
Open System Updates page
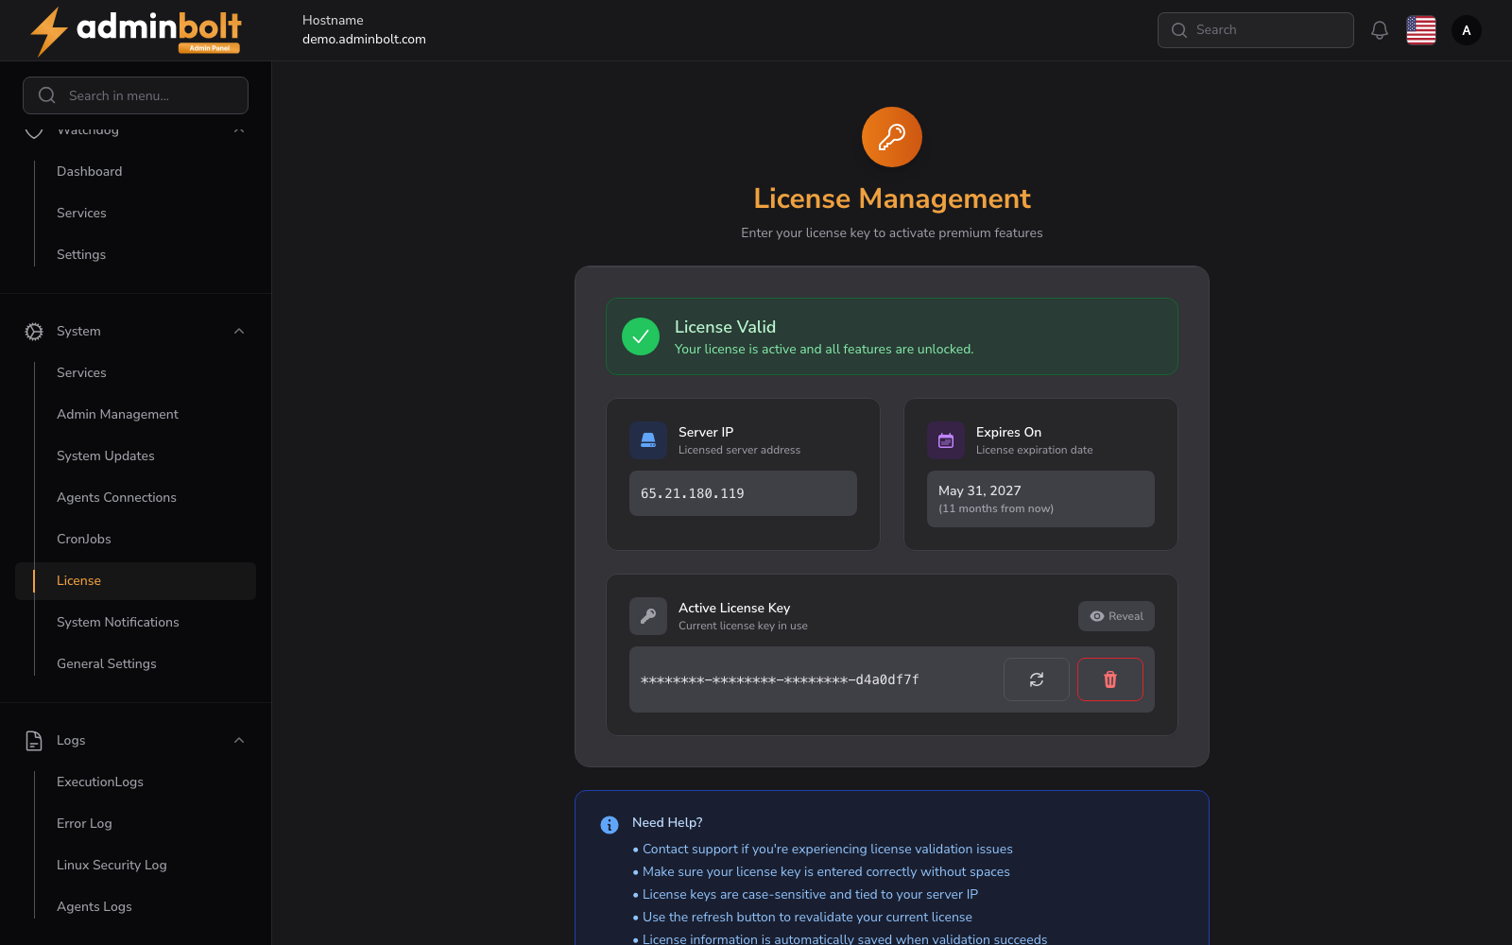[x=106, y=456]
